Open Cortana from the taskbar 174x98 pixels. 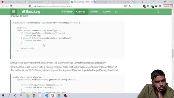point(15,96)
